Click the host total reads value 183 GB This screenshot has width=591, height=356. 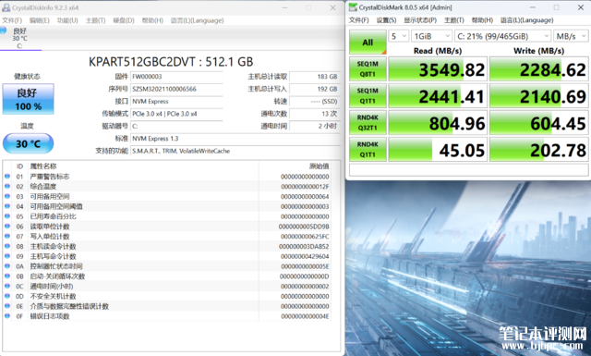pyautogui.click(x=314, y=77)
